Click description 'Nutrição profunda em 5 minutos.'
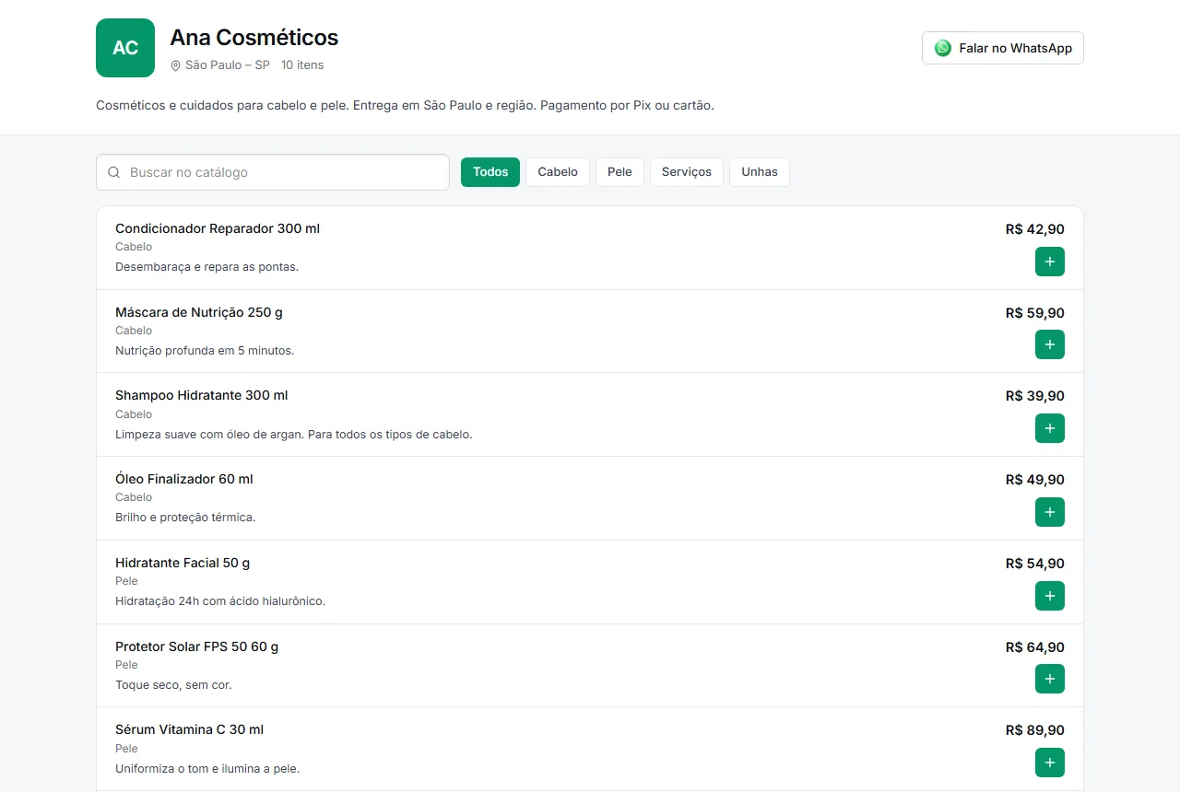Screen dimensions: 1180x792 [x=205, y=351]
